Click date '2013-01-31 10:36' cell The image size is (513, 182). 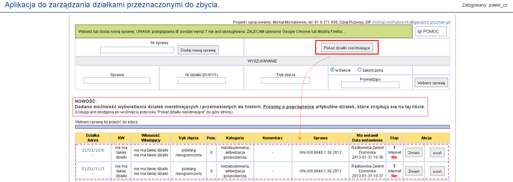[367, 157]
